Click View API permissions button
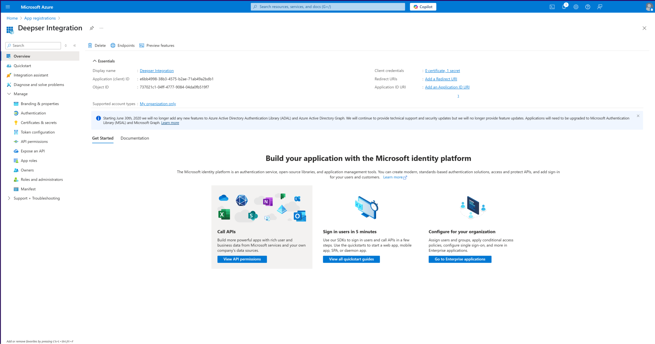 click(x=242, y=259)
